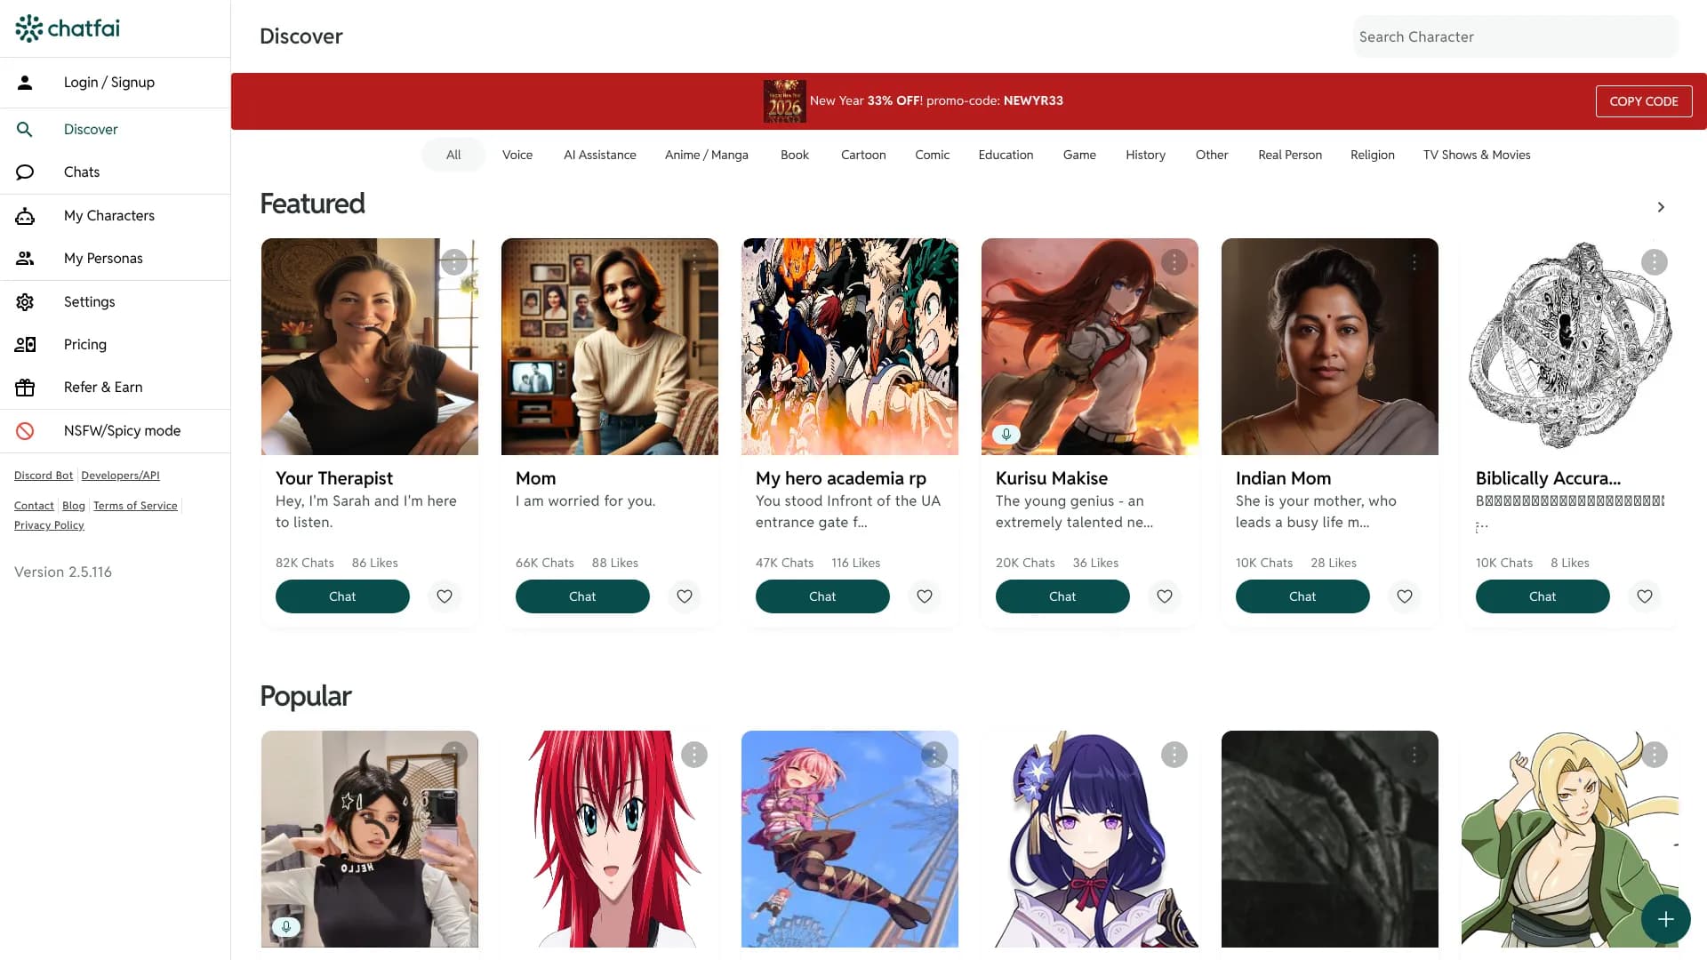
Task: Select the Education category
Action: click(x=1006, y=155)
